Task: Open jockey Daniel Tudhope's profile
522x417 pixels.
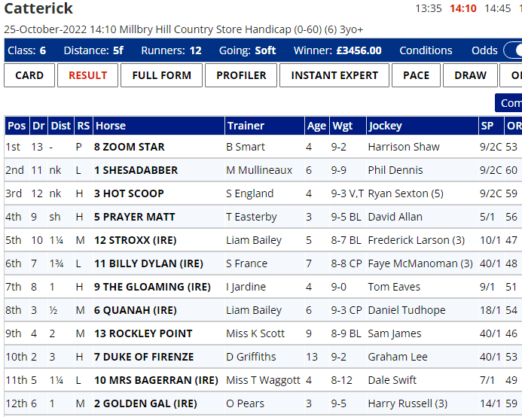Action: (x=407, y=310)
